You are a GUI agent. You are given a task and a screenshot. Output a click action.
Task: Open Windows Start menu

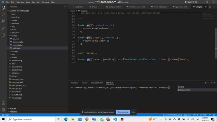(x=3, y=119)
